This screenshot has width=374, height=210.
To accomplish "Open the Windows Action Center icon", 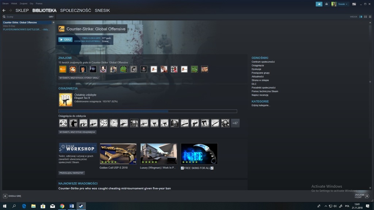I will coord(367,206).
